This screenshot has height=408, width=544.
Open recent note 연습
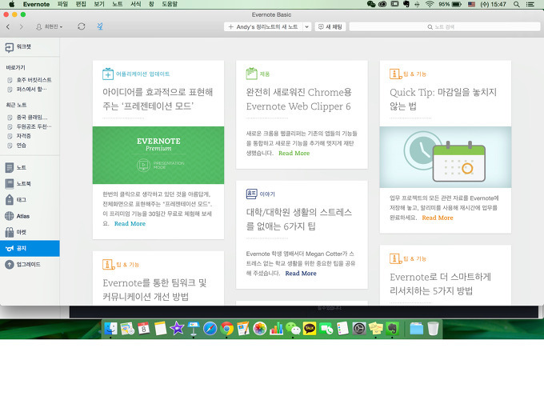17,146
